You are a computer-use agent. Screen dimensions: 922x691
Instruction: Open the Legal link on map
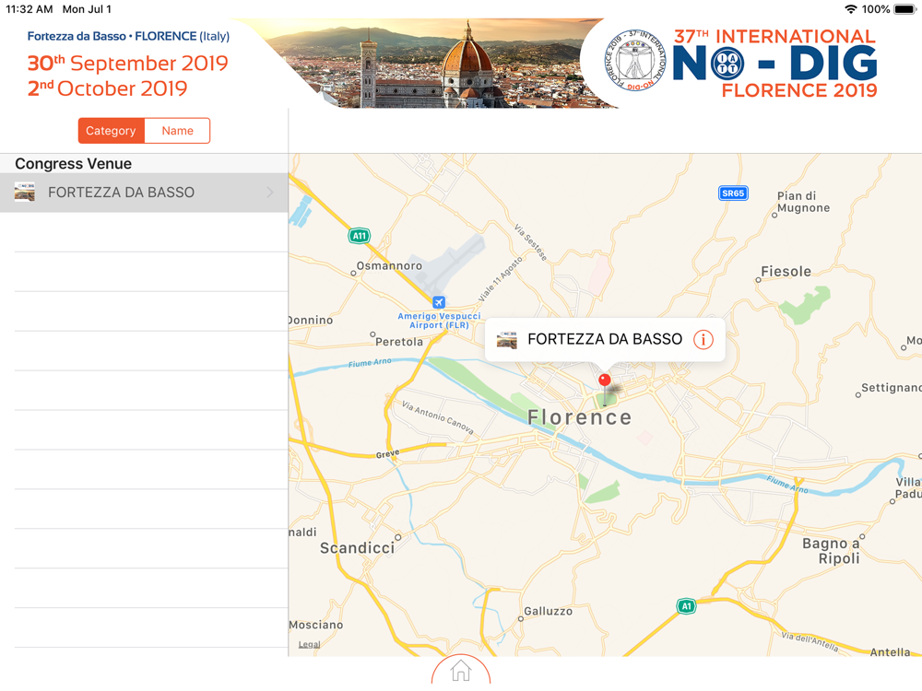pos(309,645)
